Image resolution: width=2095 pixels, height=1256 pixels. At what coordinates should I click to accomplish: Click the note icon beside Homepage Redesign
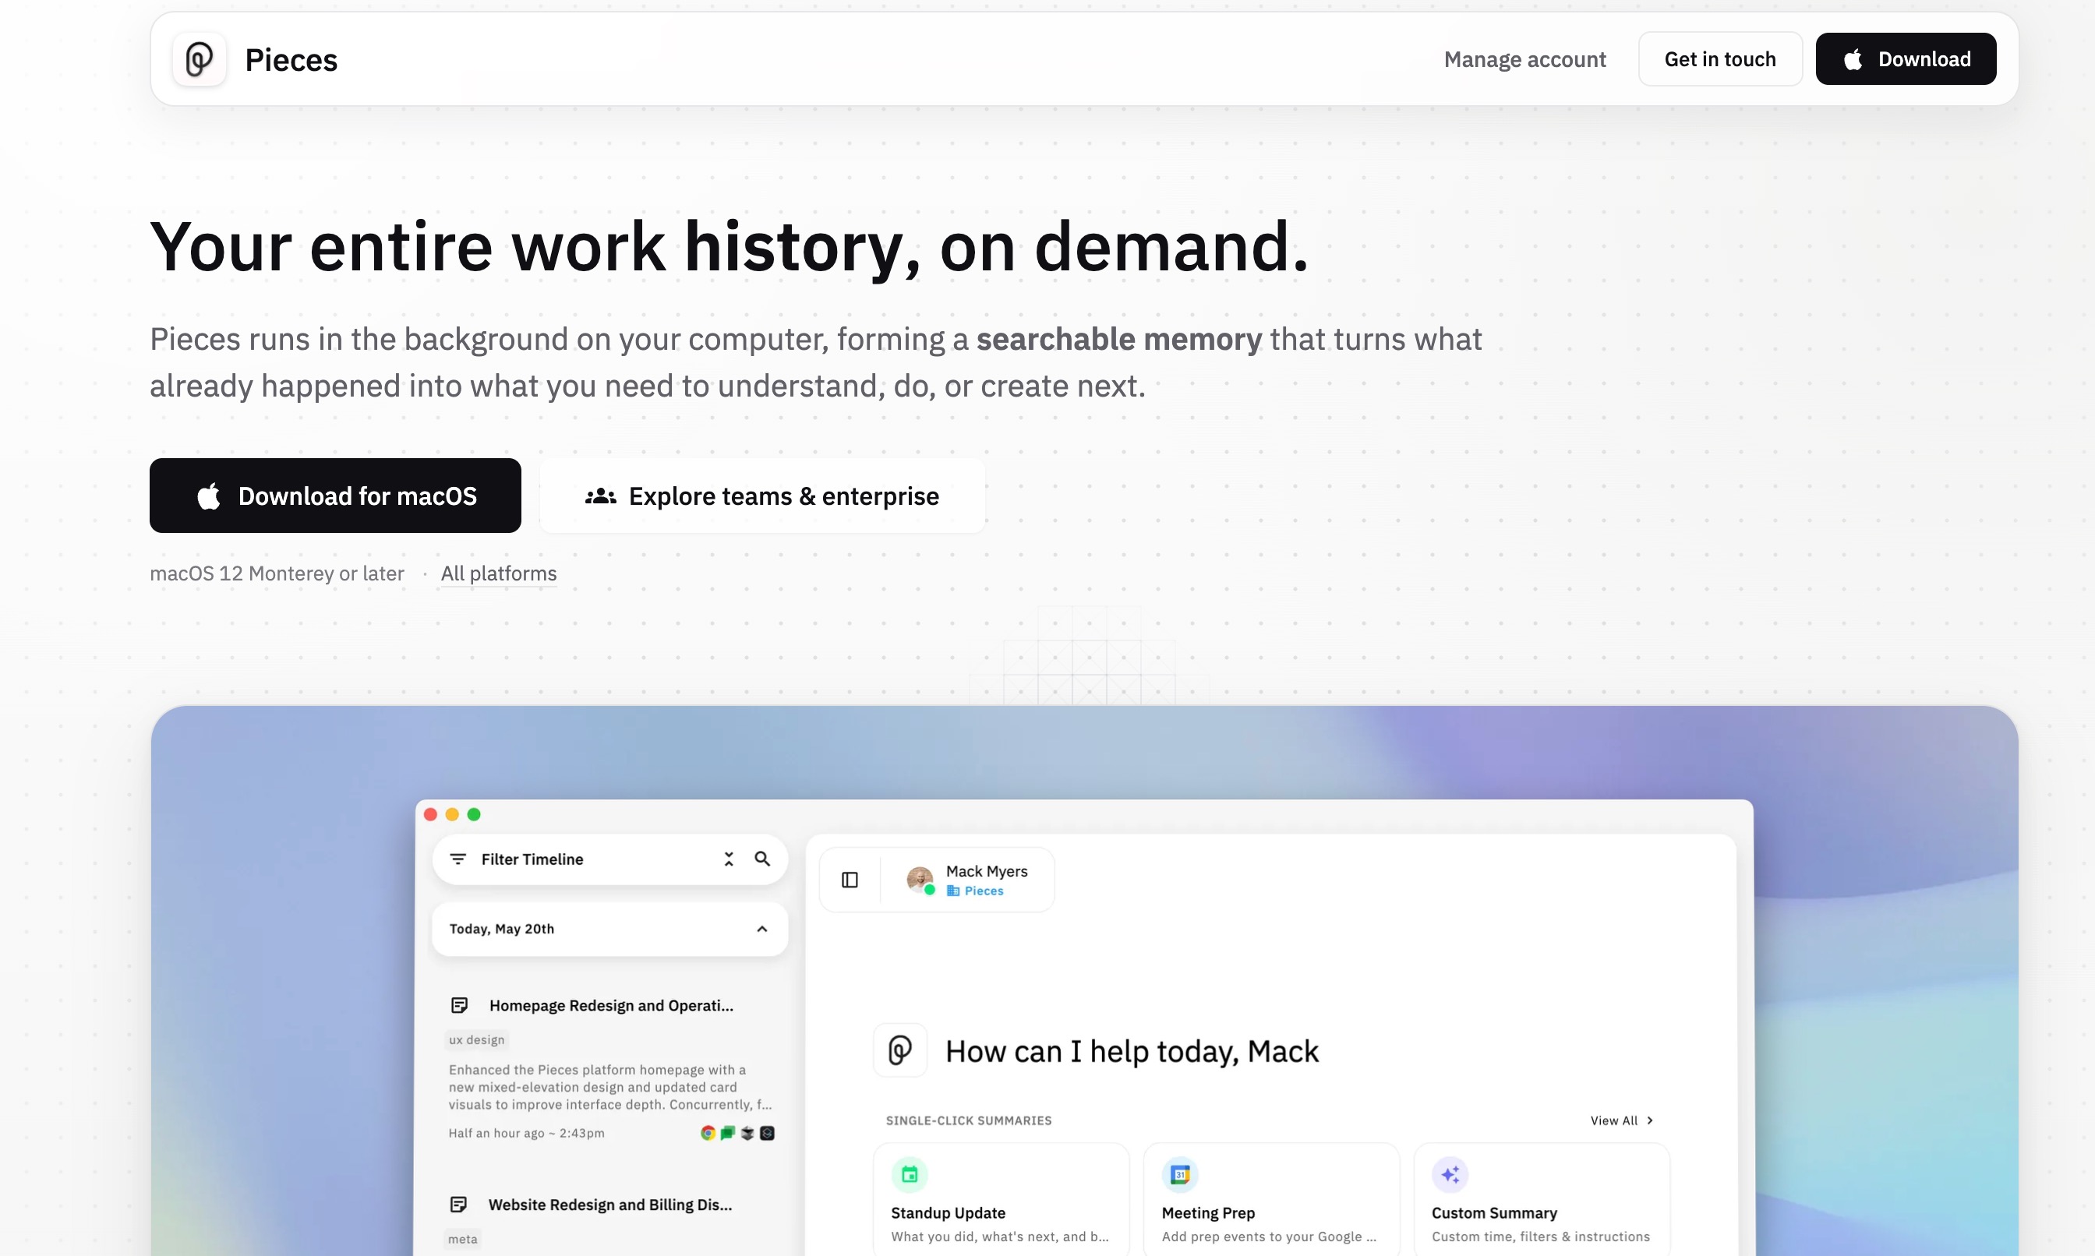[x=460, y=1005]
